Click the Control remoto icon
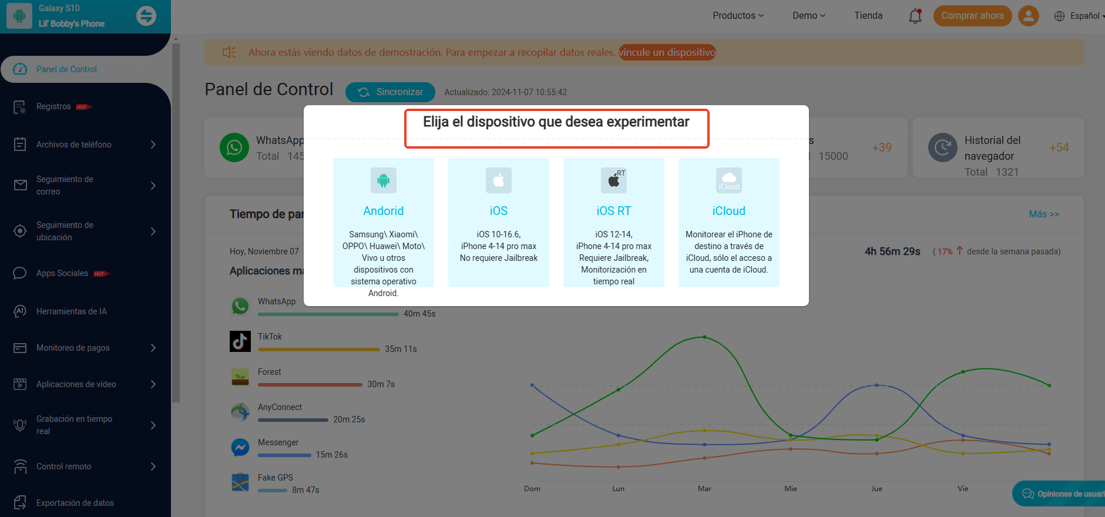This screenshot has width=1105, height=517. [x=20, y=466]
